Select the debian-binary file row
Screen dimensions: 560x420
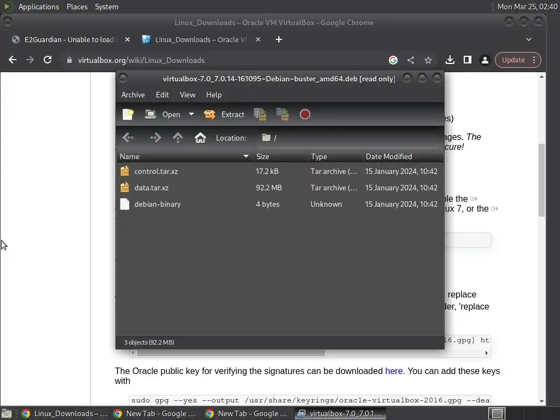[x=280, y=205]
